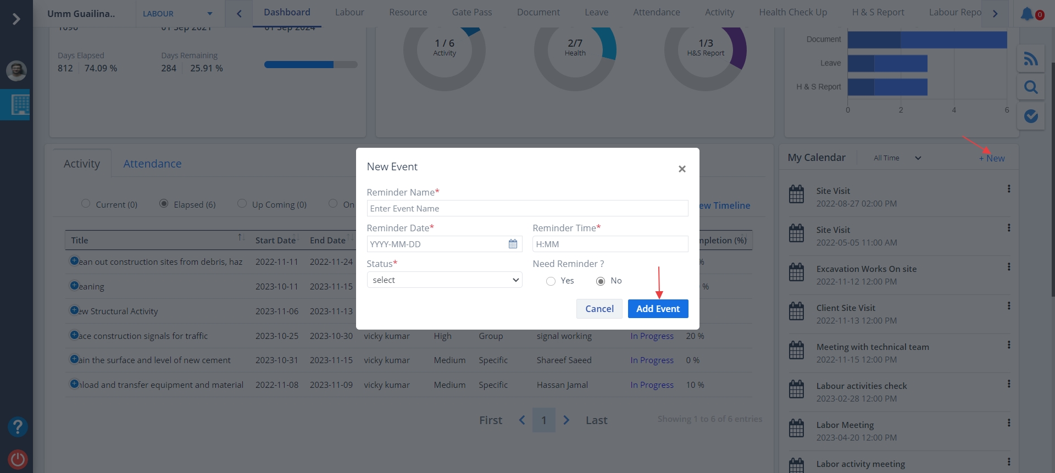Click the days elapsed progress bar

tap(310, 65)
